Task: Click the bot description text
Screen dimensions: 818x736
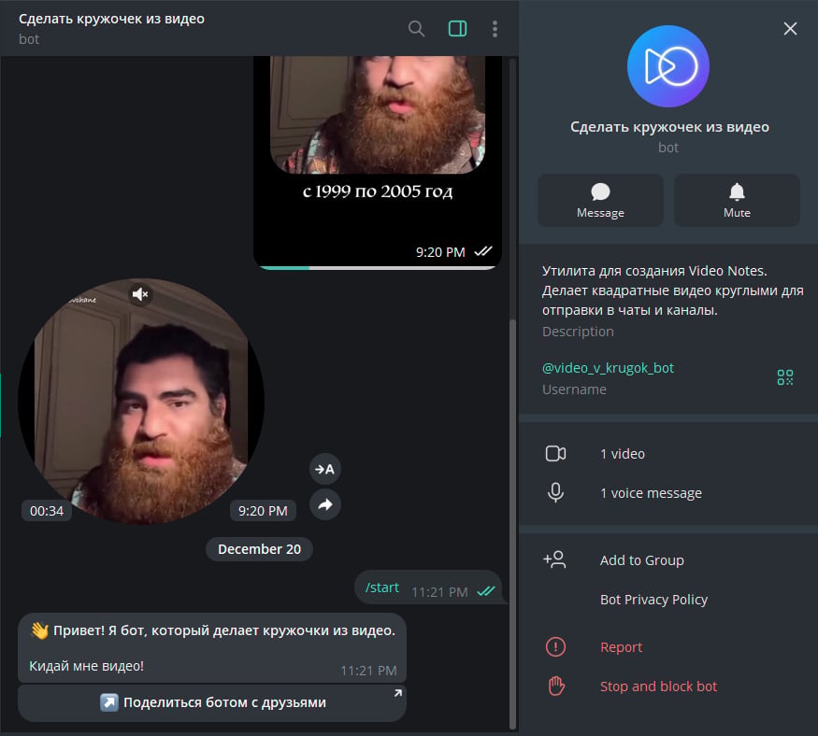Action: click(672, 290)
